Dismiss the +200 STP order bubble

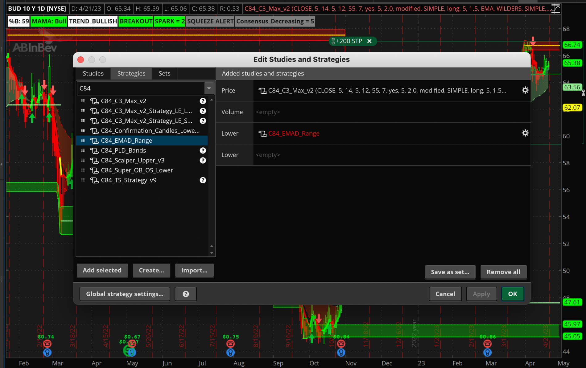pyautogui.click(x=369, y=41)
